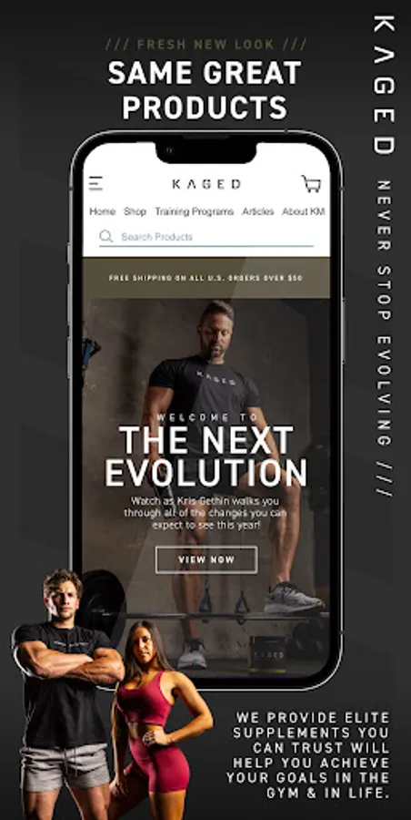Image resolution: width=411 pixels, height=820 pixels.
Task: Click the VIEW NOW button
Action: pos(206,559)
